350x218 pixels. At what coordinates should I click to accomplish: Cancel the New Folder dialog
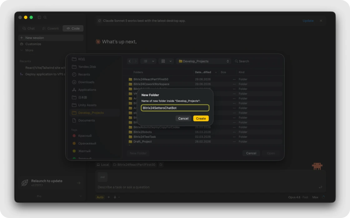pos(183,118)
